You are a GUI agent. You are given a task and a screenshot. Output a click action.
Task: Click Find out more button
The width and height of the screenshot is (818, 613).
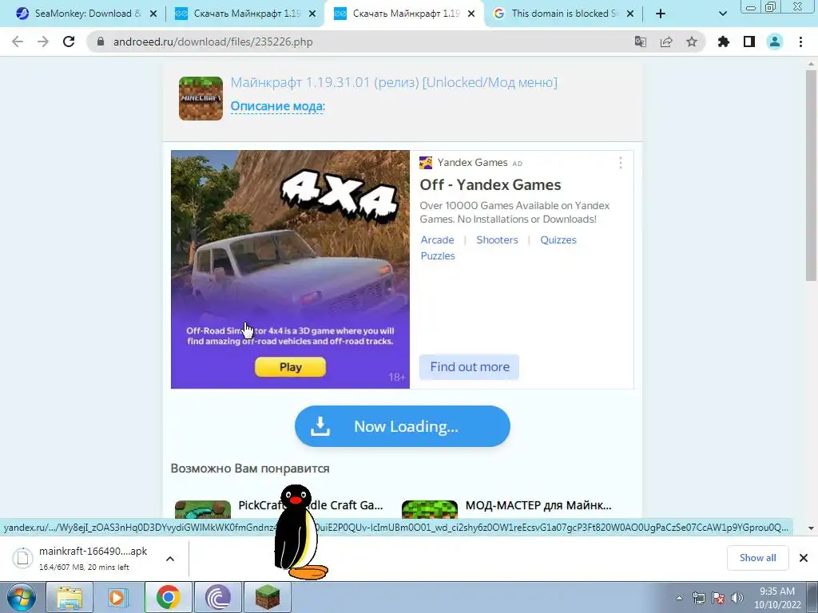(470, 367)
